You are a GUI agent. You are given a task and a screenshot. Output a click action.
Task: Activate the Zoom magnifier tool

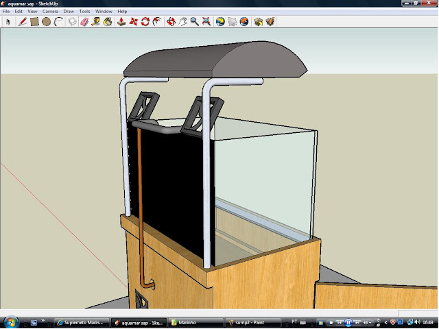point(194,22)
